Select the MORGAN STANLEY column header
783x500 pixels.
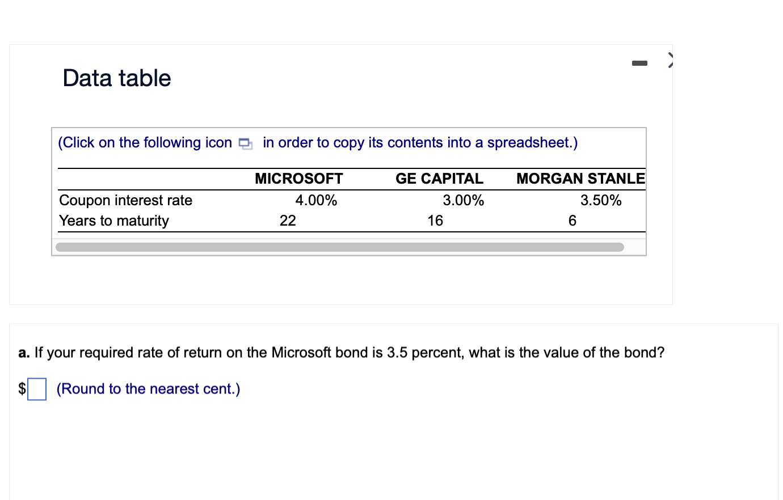click(580, 179)
